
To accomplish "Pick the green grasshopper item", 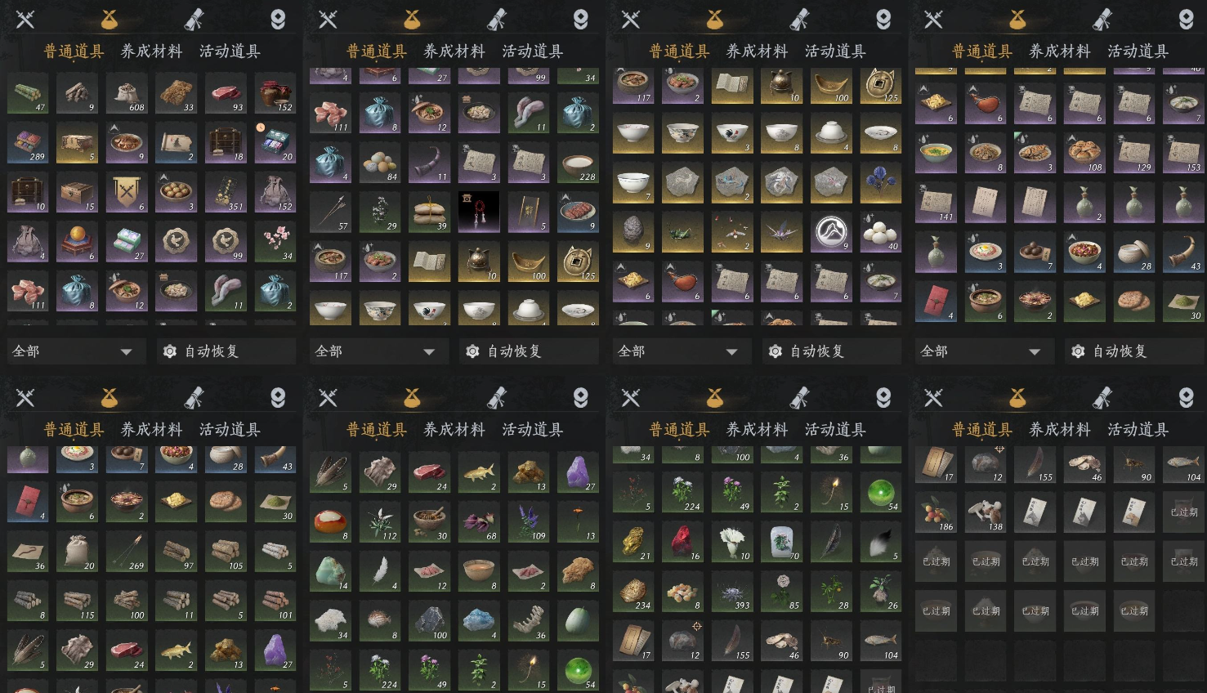I will [682, 234].
